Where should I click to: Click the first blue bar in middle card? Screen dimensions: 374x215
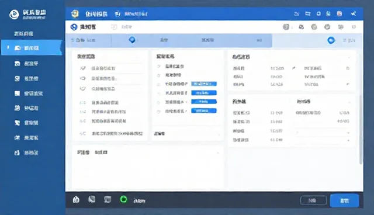pos(204,84)
